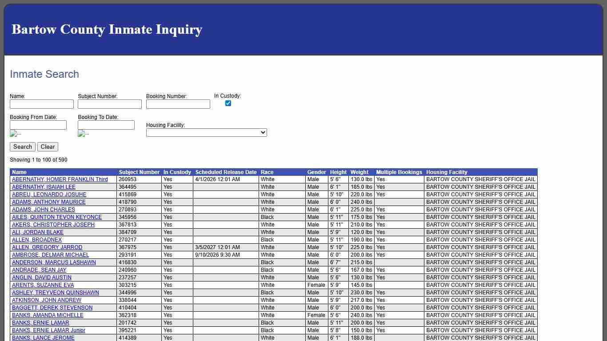Click the Subject Number input field
Image resolution: width=607 pixels, height=341 pixels.
(x=109, y=104)
